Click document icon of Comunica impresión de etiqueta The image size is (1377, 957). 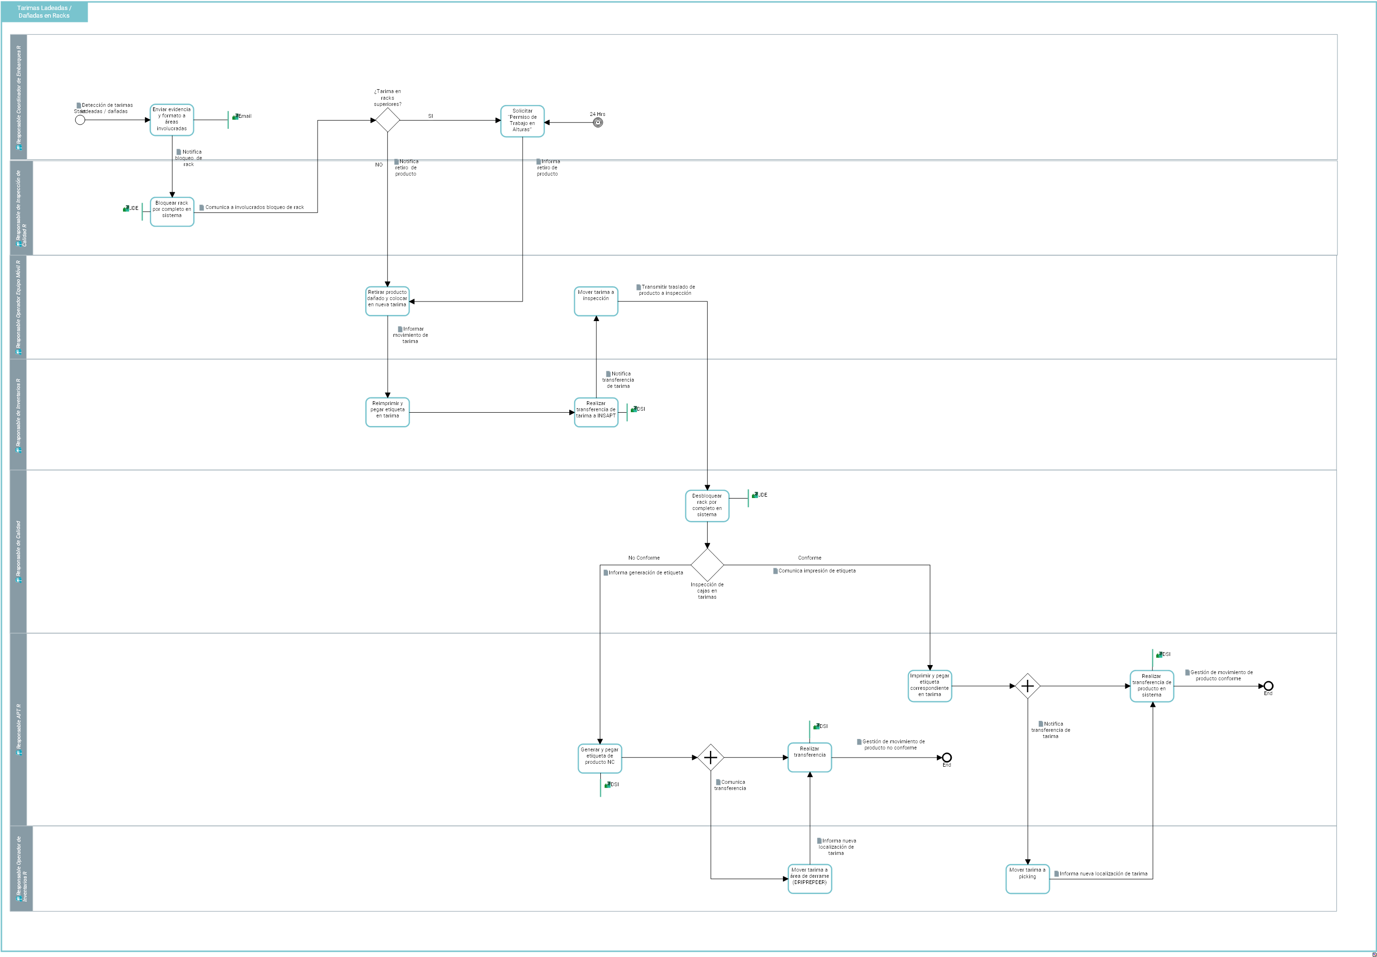pos(775,571)
